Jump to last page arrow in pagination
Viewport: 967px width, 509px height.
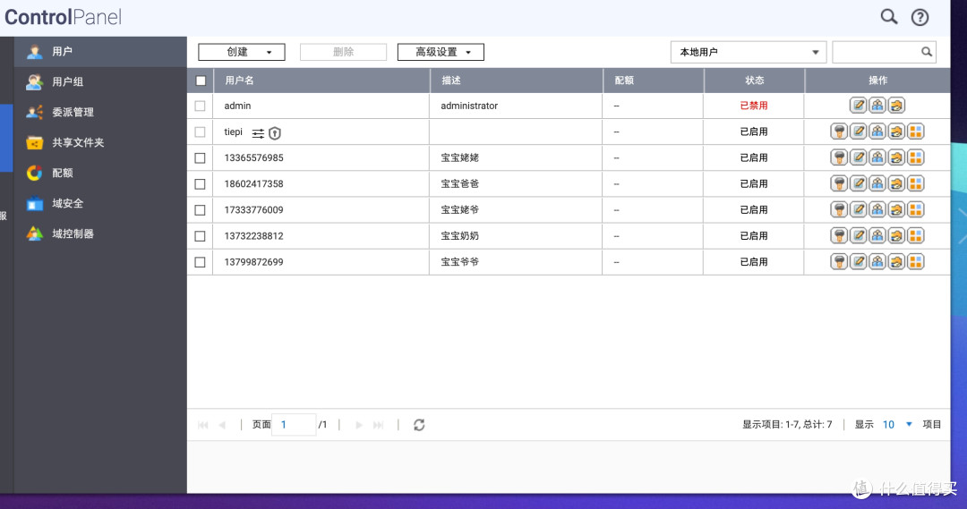coord(378,425)
